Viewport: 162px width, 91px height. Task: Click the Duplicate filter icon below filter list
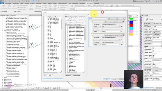[47, 75]
